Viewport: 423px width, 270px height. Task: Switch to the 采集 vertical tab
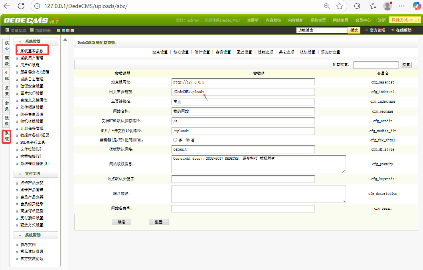click(x=7, y=91)
